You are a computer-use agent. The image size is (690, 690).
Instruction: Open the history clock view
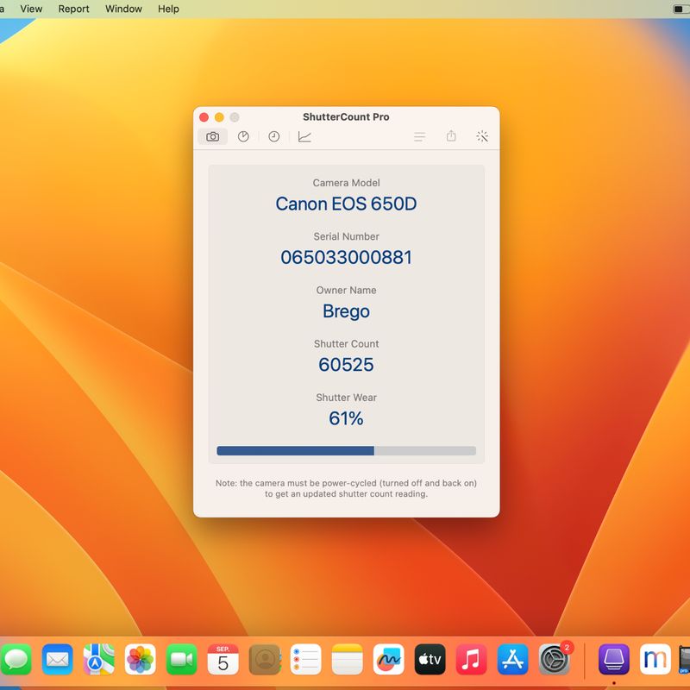click(x=273, y=136)
